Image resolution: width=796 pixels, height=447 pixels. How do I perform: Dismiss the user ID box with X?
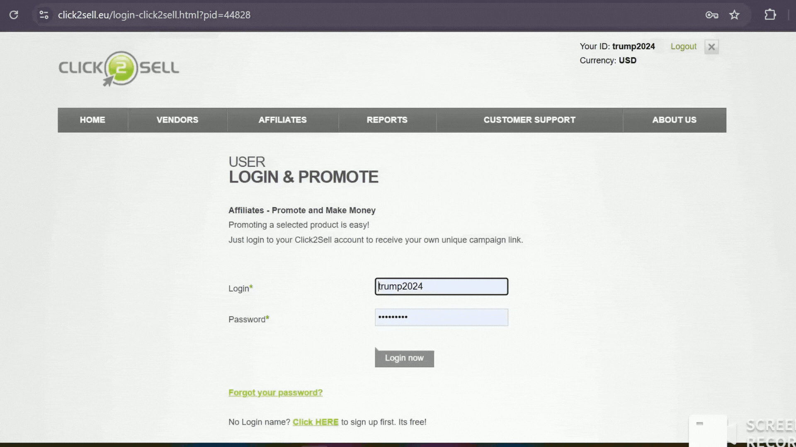(711, 47)
